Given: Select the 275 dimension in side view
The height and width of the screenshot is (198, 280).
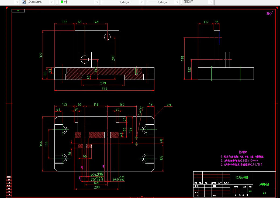Looking at the screenshot, I should [x=183, y=59].
